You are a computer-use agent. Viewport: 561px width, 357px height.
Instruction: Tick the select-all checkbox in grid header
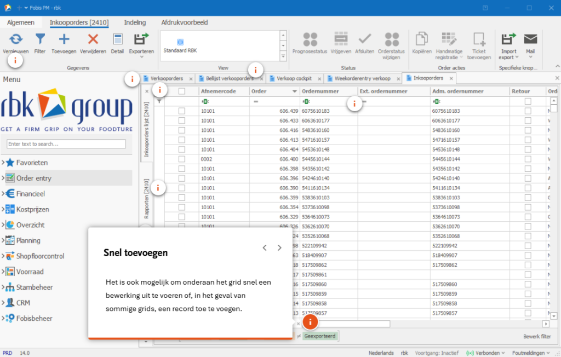click(182, 91)
